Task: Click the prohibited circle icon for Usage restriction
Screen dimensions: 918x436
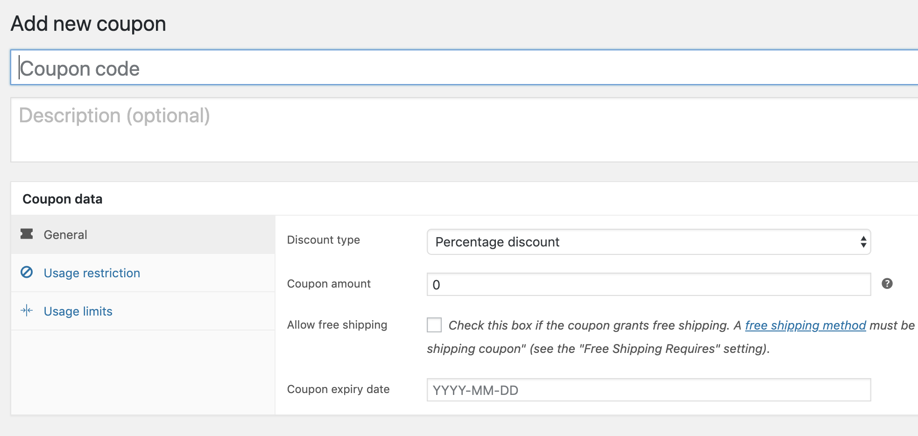Action: pos(27,272)
